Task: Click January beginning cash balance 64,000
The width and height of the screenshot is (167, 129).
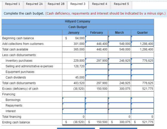Action: pyautogui.click(x=80, y=38)
